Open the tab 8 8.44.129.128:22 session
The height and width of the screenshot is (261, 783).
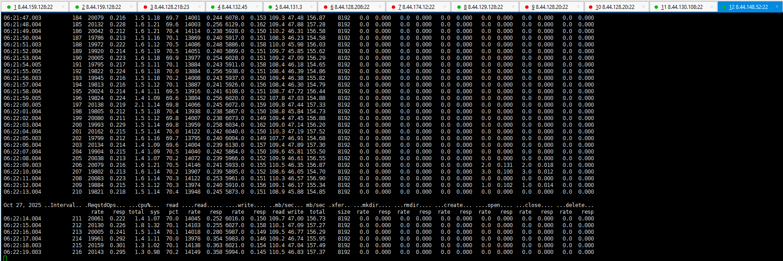[483, 7]
